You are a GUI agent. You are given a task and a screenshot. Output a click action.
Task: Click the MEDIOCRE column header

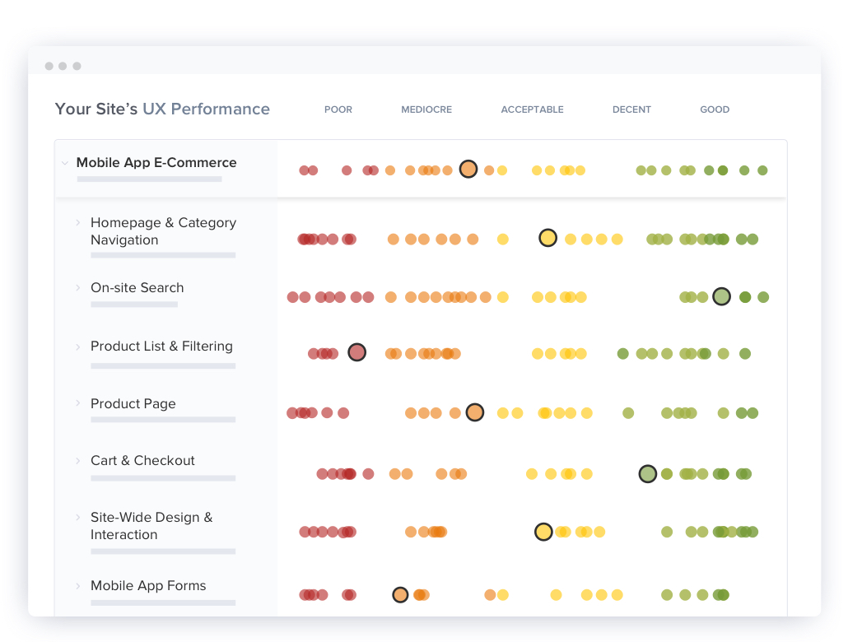(x=426, y=109)
